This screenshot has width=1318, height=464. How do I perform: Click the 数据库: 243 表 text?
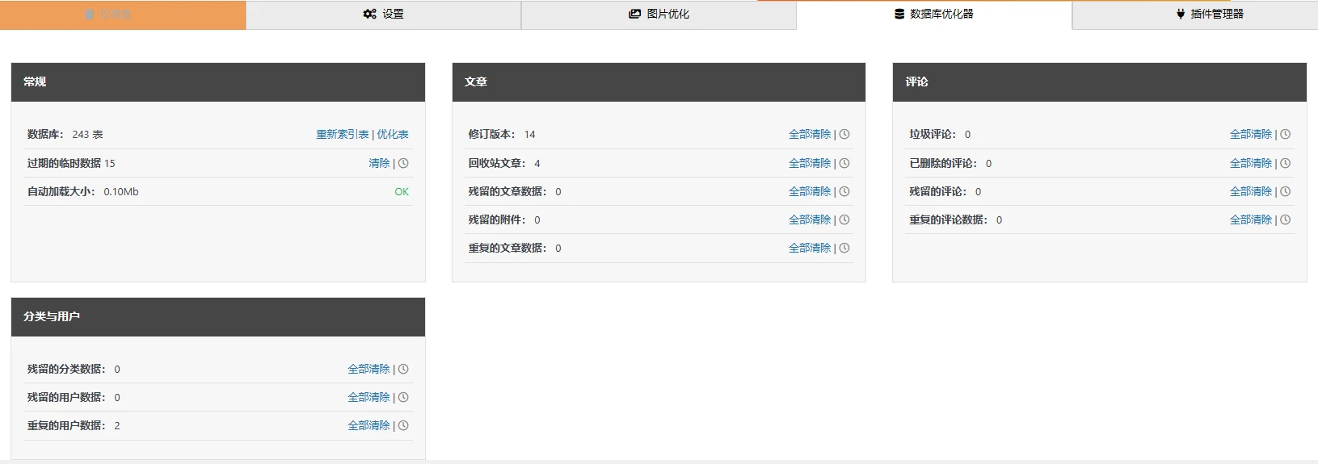65,135
